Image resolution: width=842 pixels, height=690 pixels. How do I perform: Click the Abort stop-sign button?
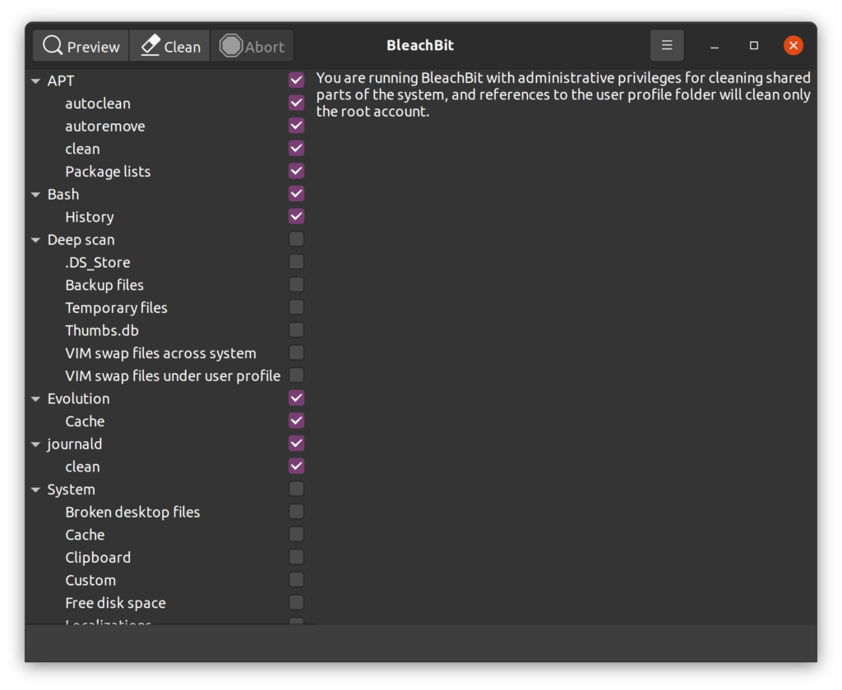(252, 46)
